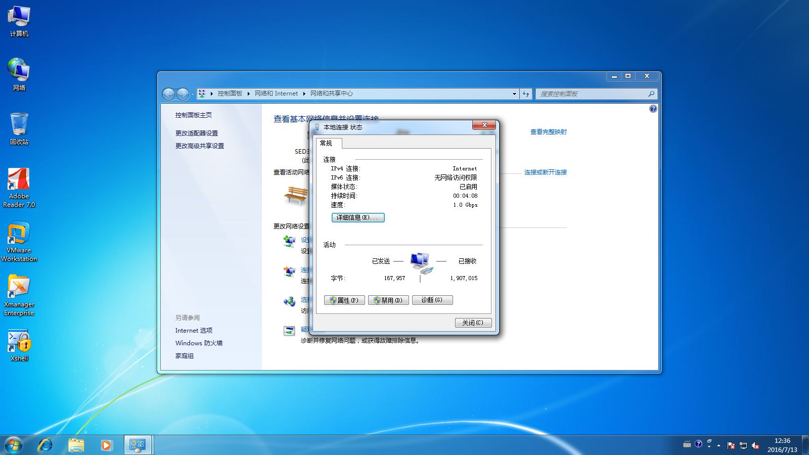Click 网络和共享中心 in breadcrumb
Image resolution: width=809 pixels, height=455 pixels.
coord(331,94)
